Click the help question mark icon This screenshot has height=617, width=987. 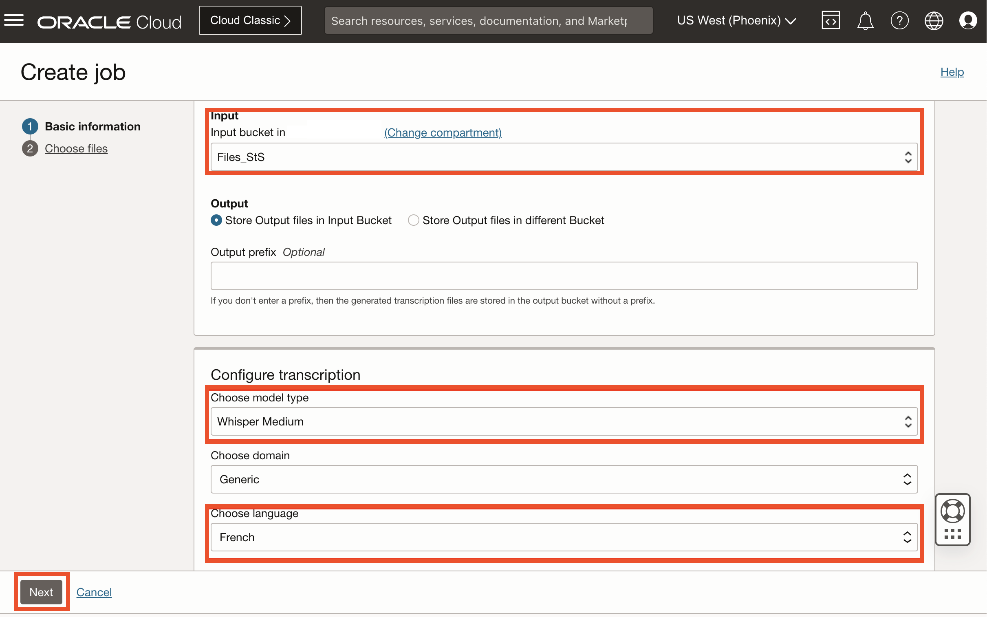pos(899,20)
